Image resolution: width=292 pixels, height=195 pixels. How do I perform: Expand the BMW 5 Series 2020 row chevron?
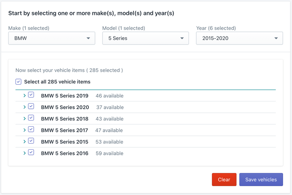(x=24, y=107)
